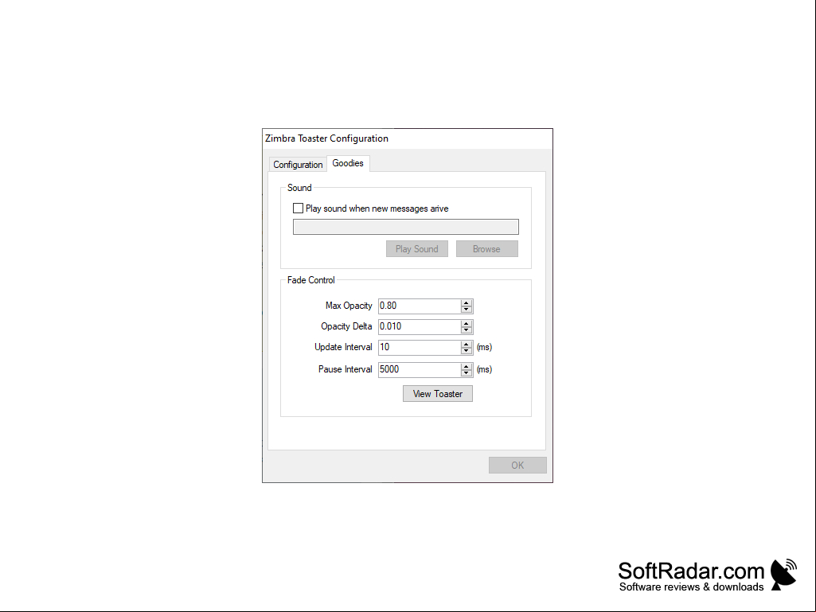Image resolution: width=816 pixels, height=612 pixels.
Task: Click the Update Interval label
Action: point(343,347)
